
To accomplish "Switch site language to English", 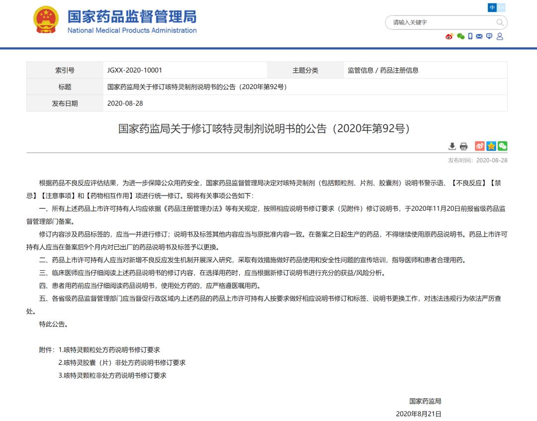I will (x=500, y=7).
